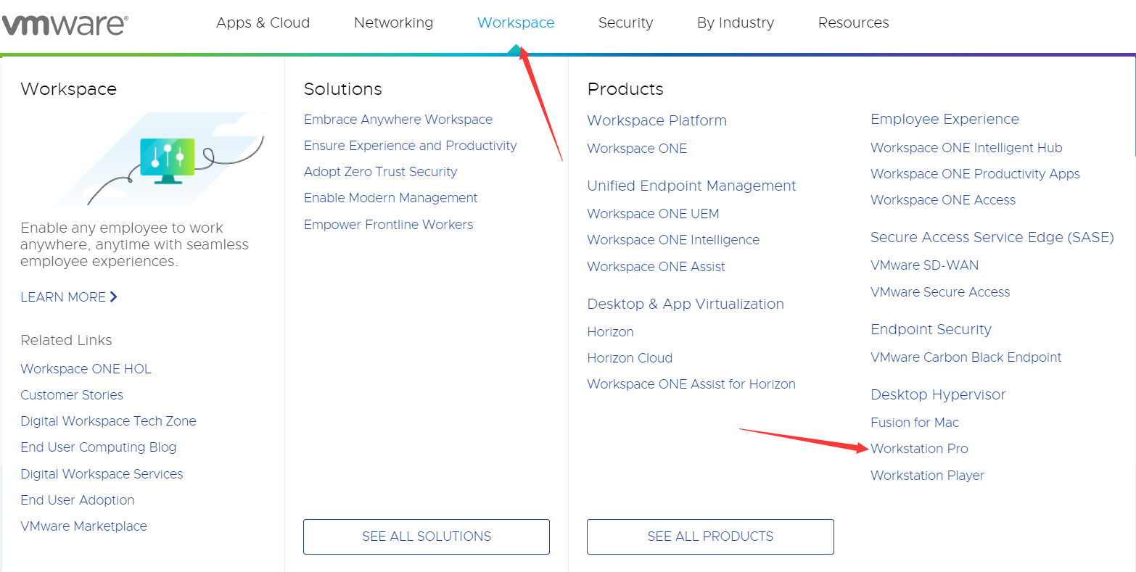Open Workstation Player product page
1136x572 pixels.
(928, 476)
